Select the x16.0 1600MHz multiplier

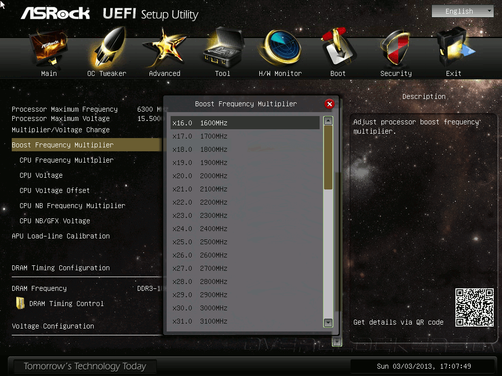click(x=245, y=123)
